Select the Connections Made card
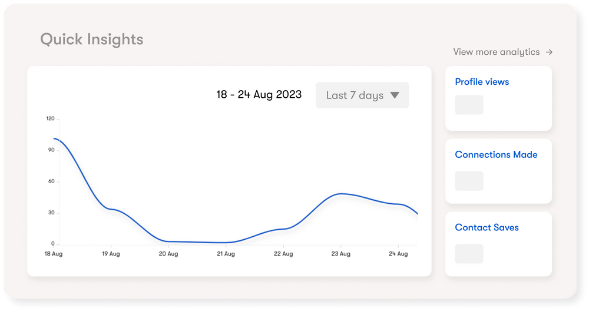This screenshot has width=589, height=311. coord(498,171)
